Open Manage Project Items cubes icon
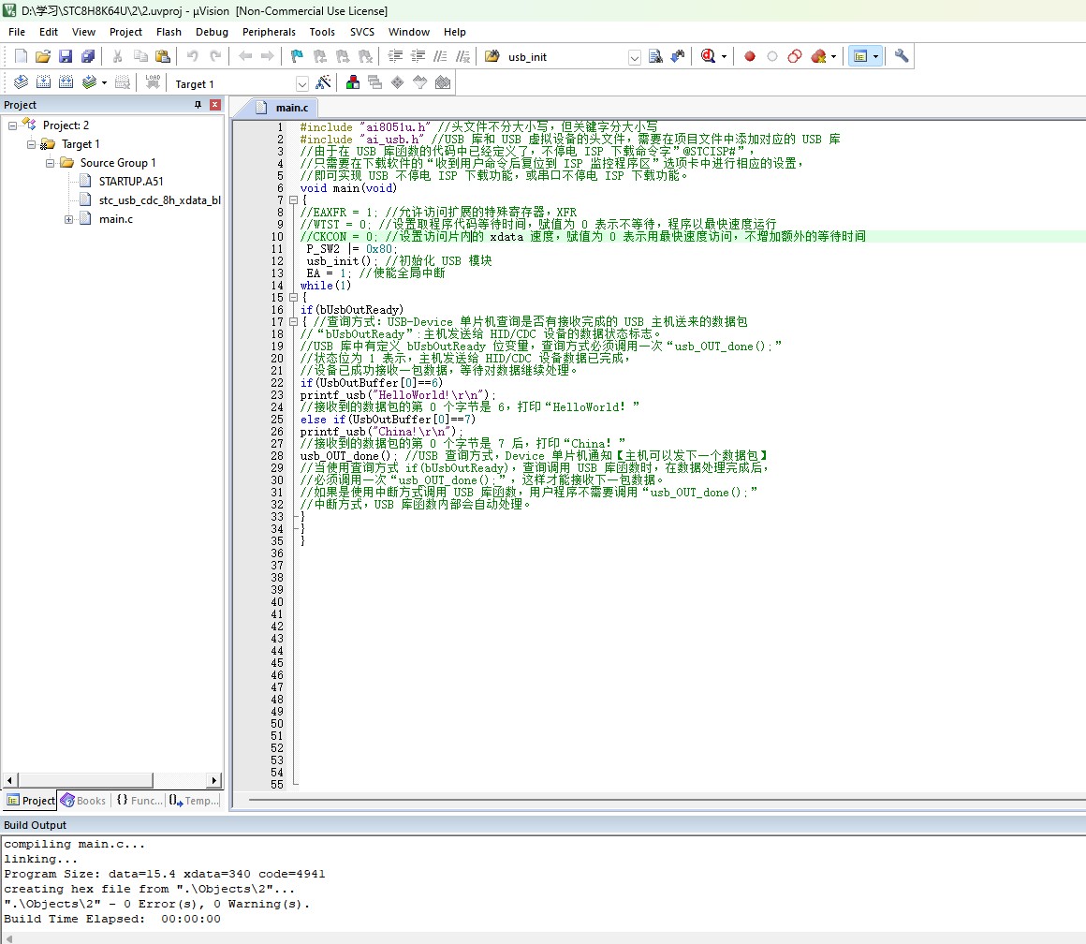Image resolution: width=1086 pixels, height=944 pixels. click(x=353, y=82)
